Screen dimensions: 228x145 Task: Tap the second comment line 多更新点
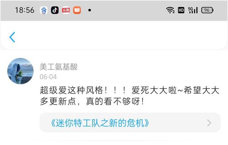pyautogui.click(x=58, y=102)
